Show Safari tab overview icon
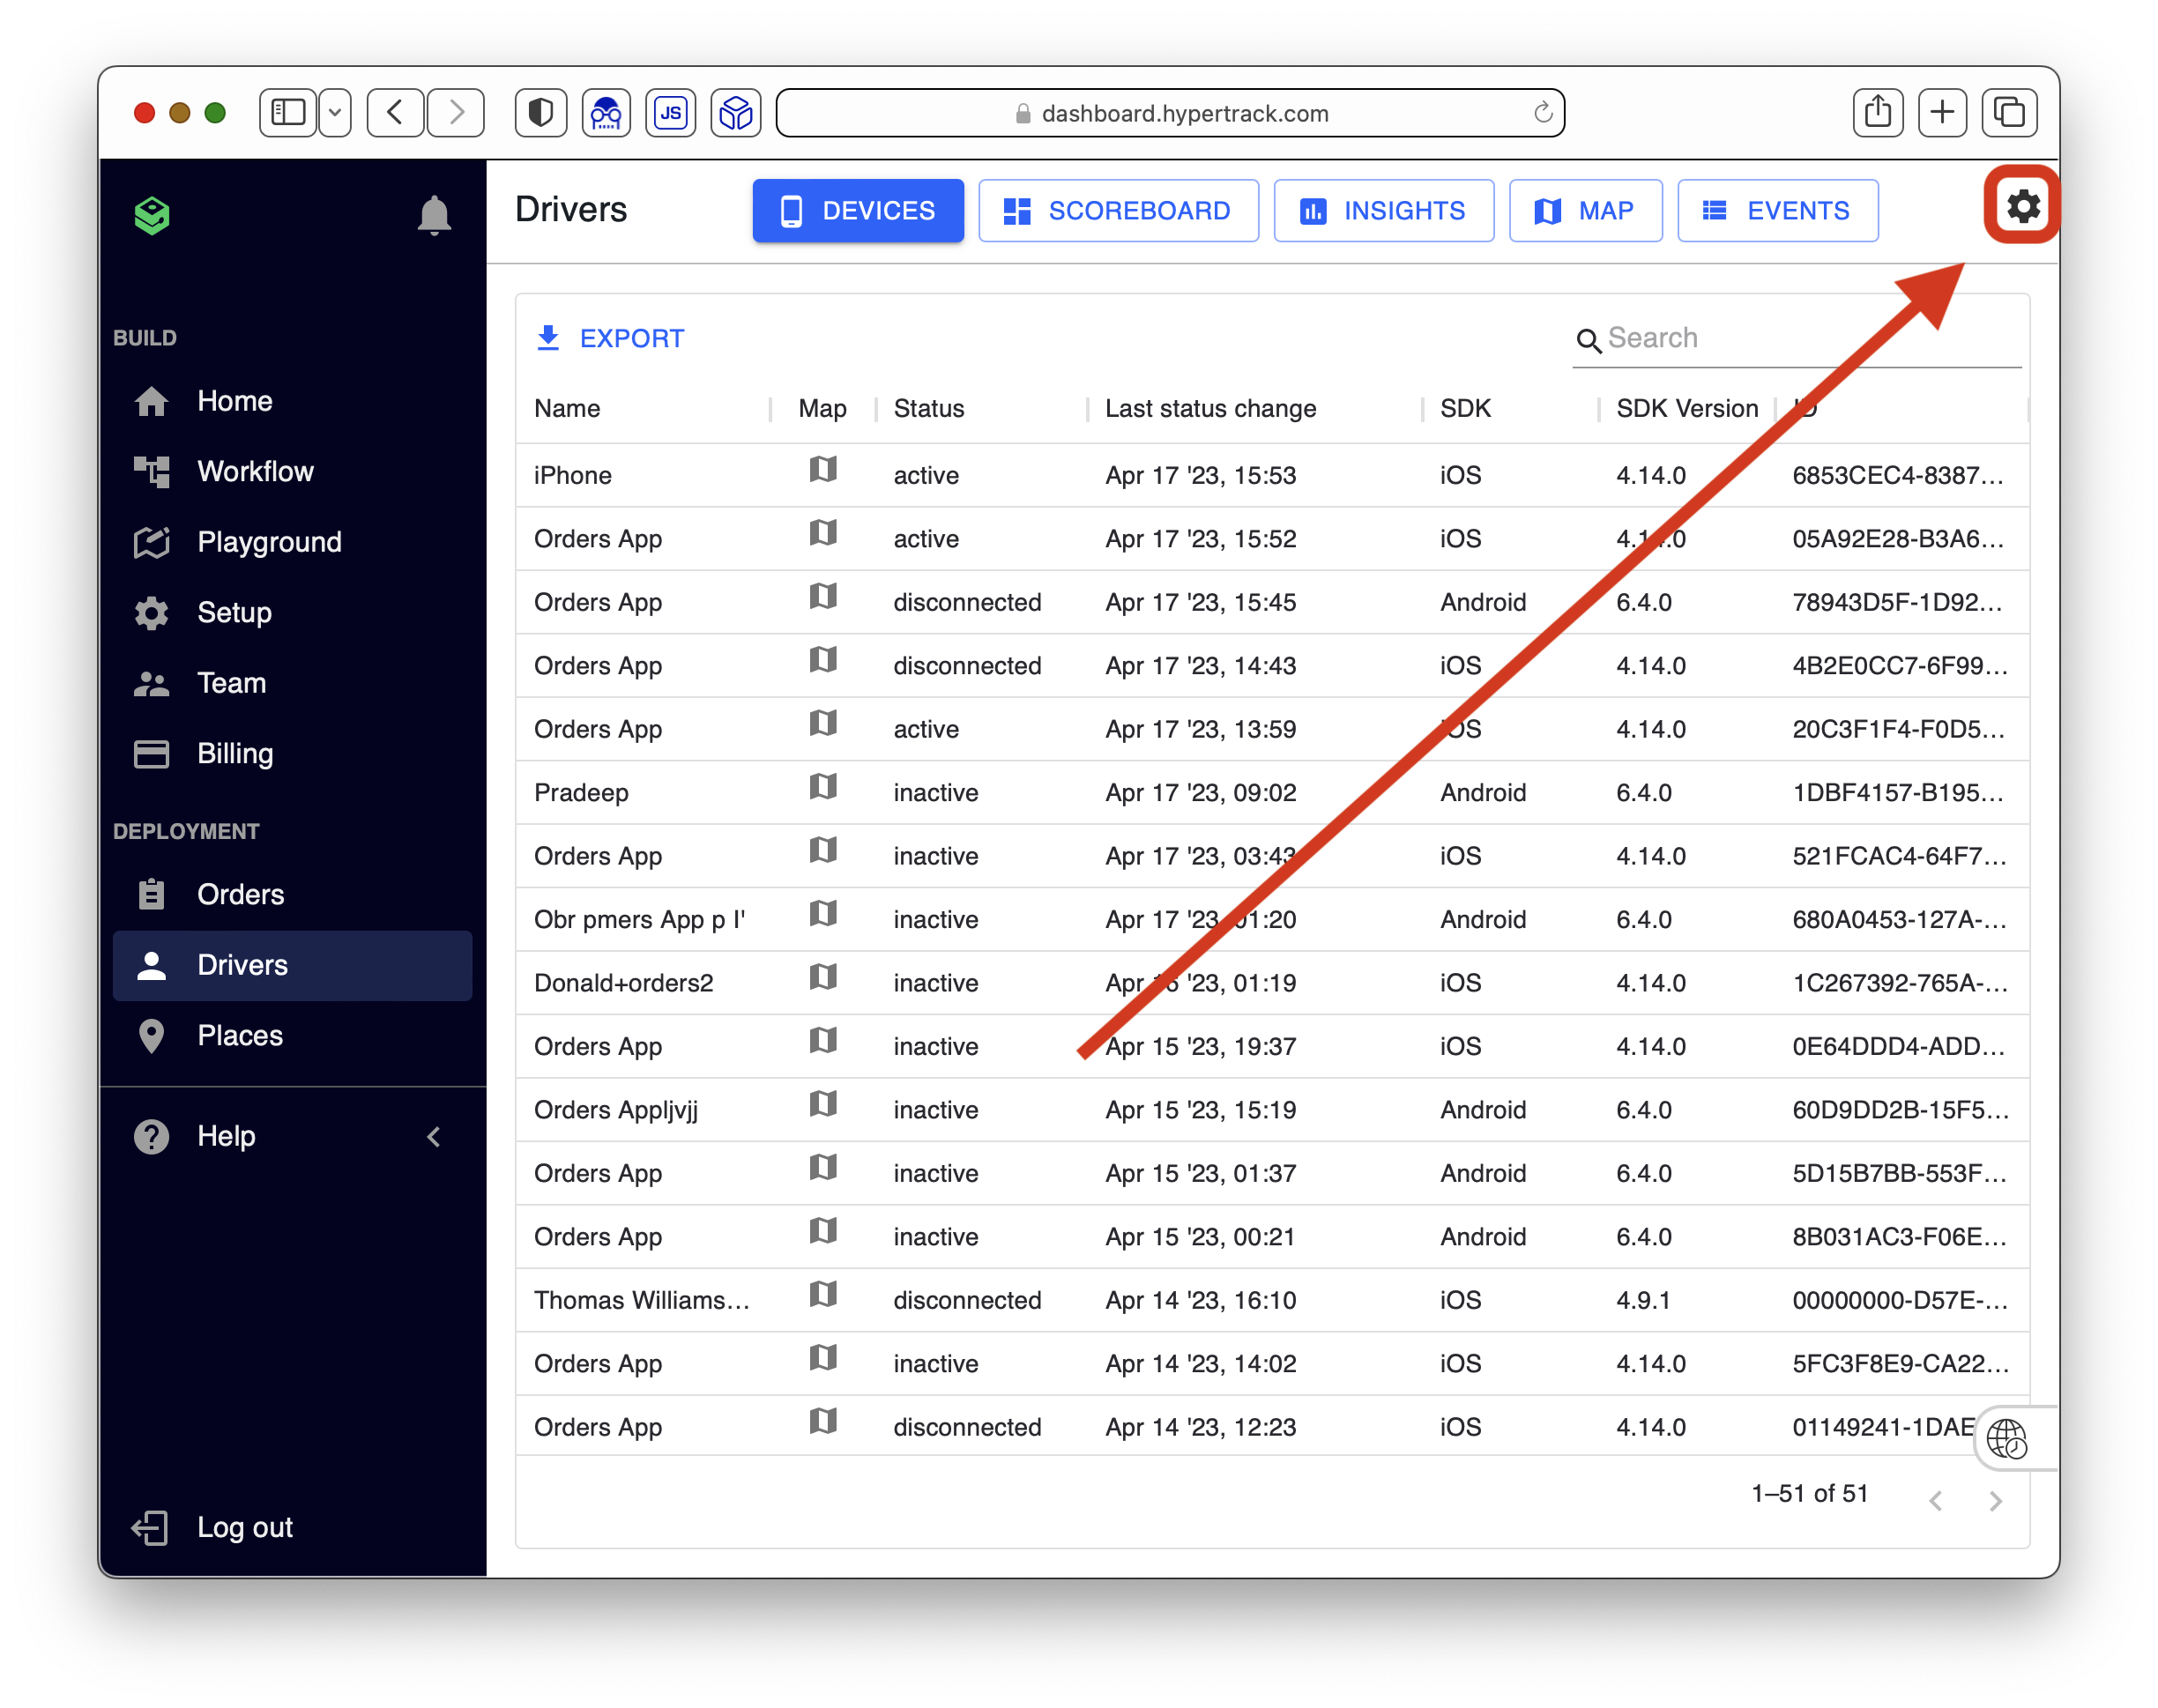Image resolution: width=2158 pixels, height=1708 pixels. click(2008, 112)
